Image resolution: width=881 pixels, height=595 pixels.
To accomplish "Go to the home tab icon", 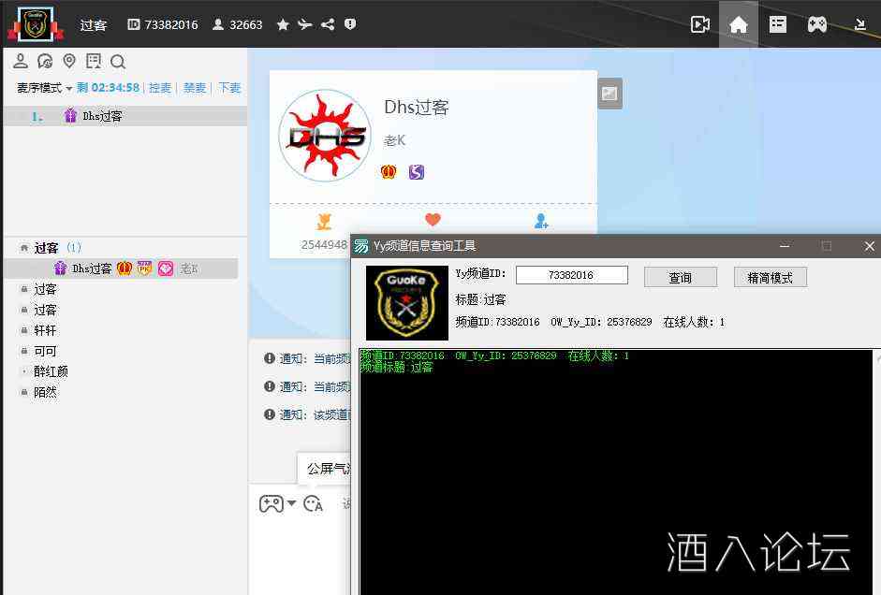I will pyautogui.click(x=739, y=24).
